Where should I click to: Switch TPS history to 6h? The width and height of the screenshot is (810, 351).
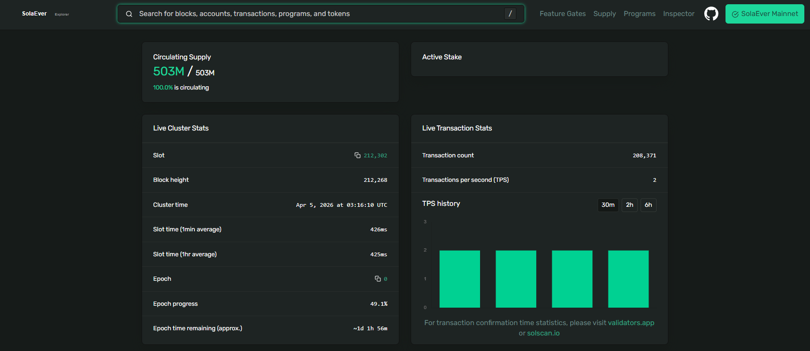[648, 205]
